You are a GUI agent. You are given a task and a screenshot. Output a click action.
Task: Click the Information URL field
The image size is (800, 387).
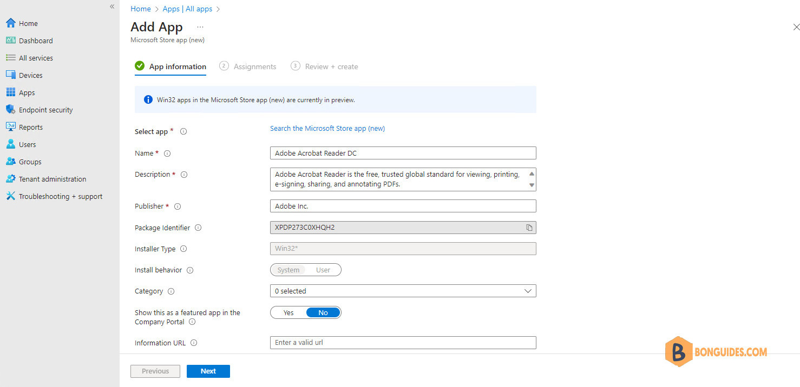click(403, 343)
